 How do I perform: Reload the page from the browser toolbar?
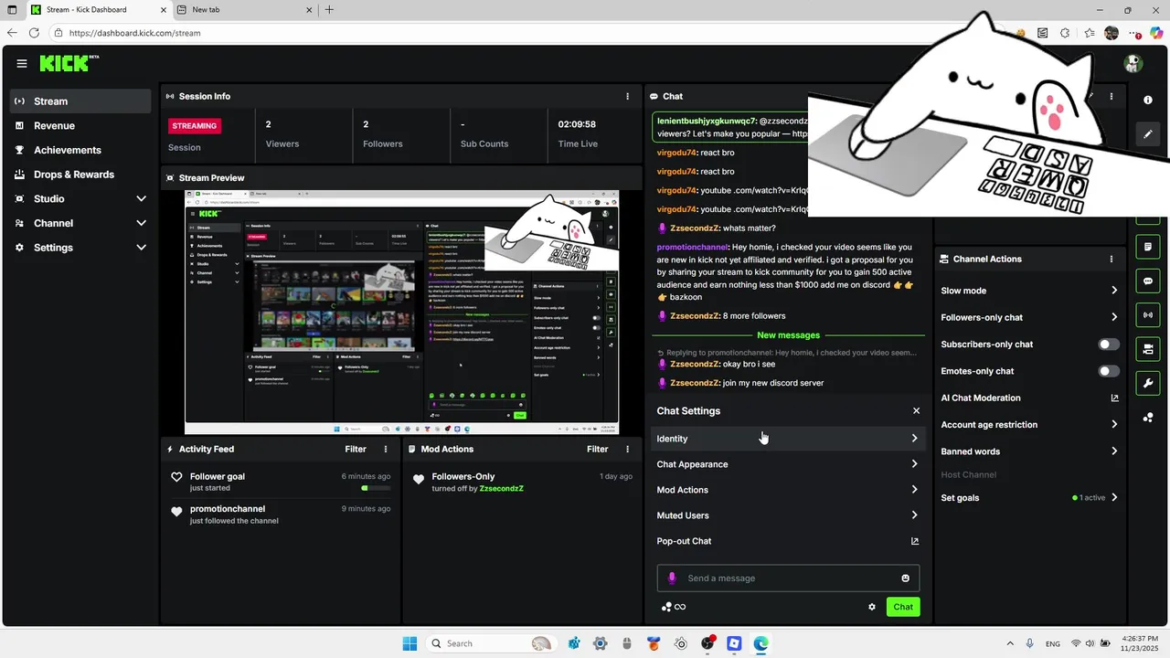point(34,33)
